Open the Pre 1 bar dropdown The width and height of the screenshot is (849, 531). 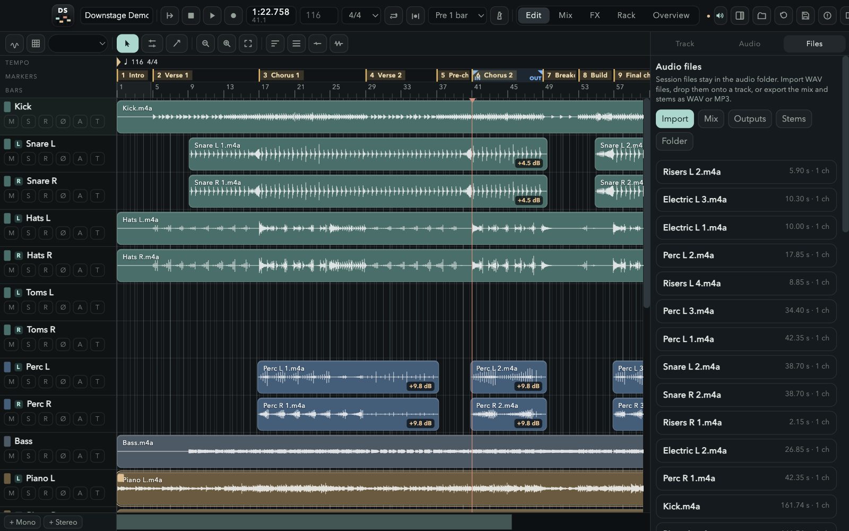459,15
